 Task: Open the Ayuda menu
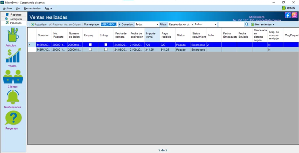48,8
